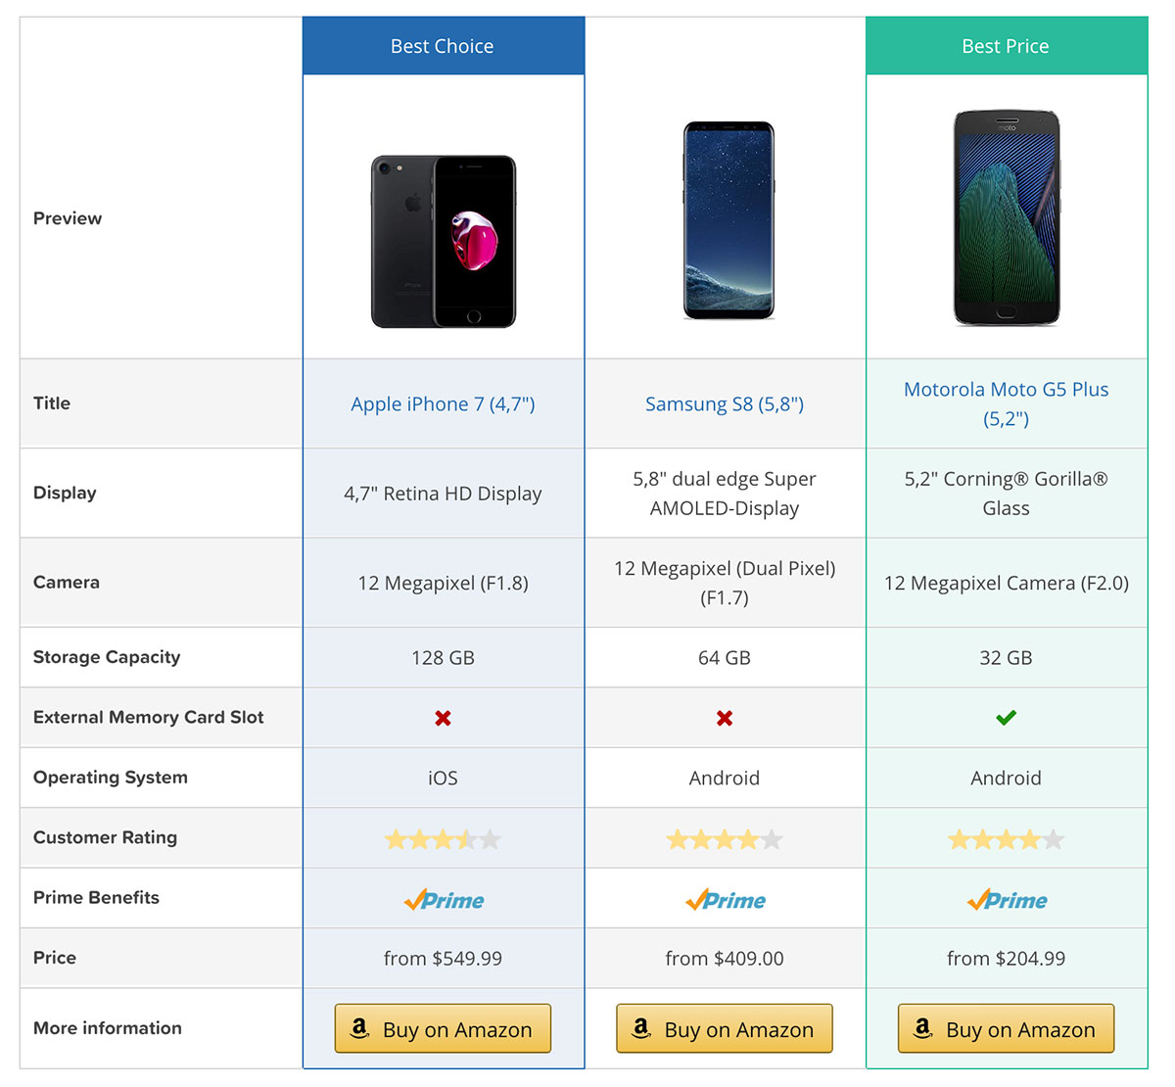
Task: Click the black iPhone 7 preview image
Action: pyautogui.click(x=444, y=241)
